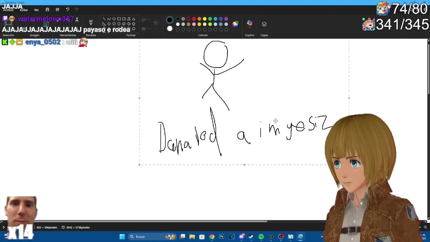430x242 pixels.
Task: Select the Curve shape
Action: 109,19
